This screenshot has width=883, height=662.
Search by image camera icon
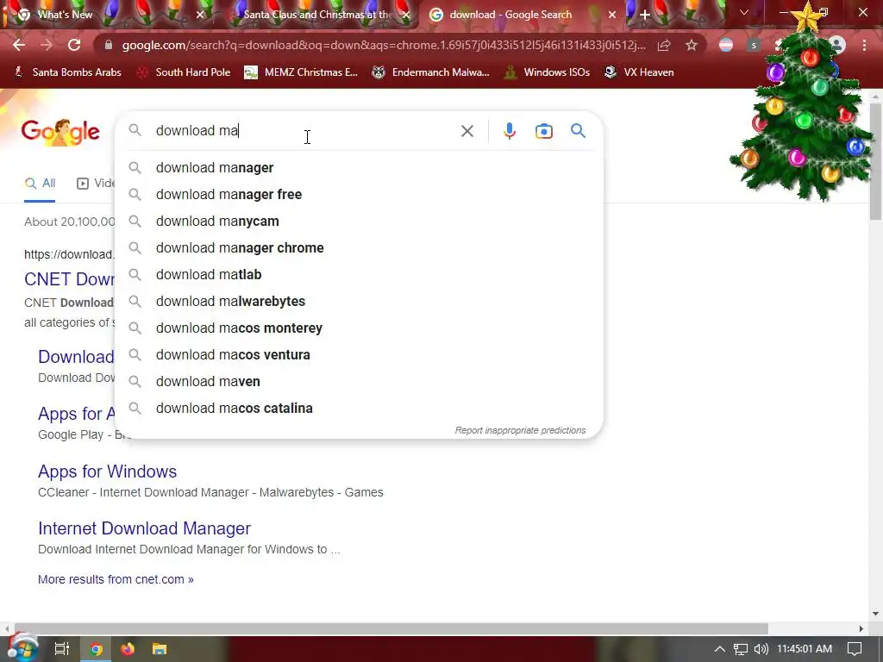coord(543,131)
